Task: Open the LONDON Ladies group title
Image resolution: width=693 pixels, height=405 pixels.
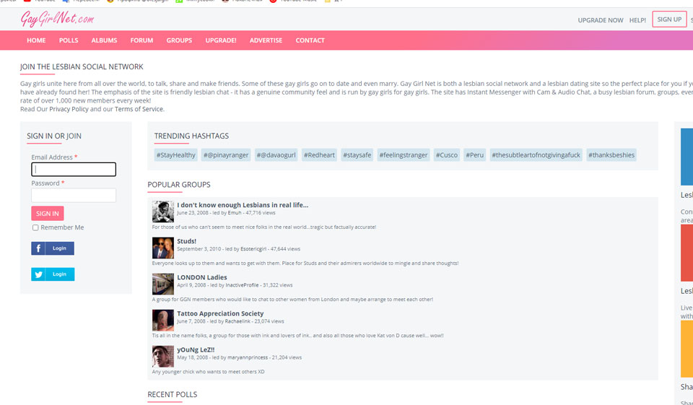Action: pyautogui.click(x=202, y=277)
